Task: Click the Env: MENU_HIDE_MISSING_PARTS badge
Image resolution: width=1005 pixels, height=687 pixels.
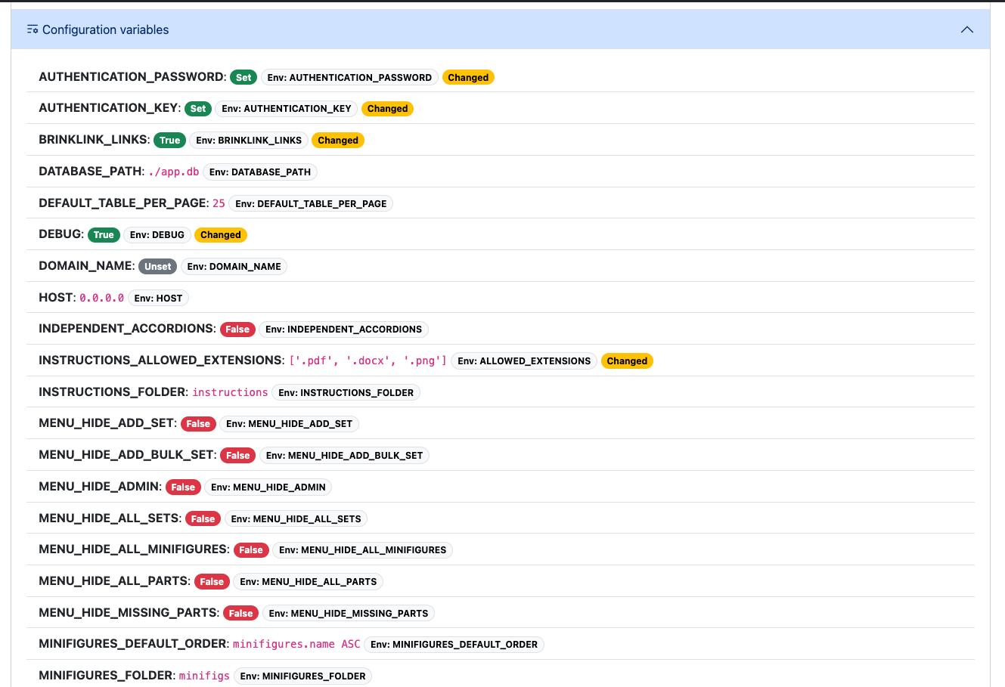Action: [x=349, y=614]
